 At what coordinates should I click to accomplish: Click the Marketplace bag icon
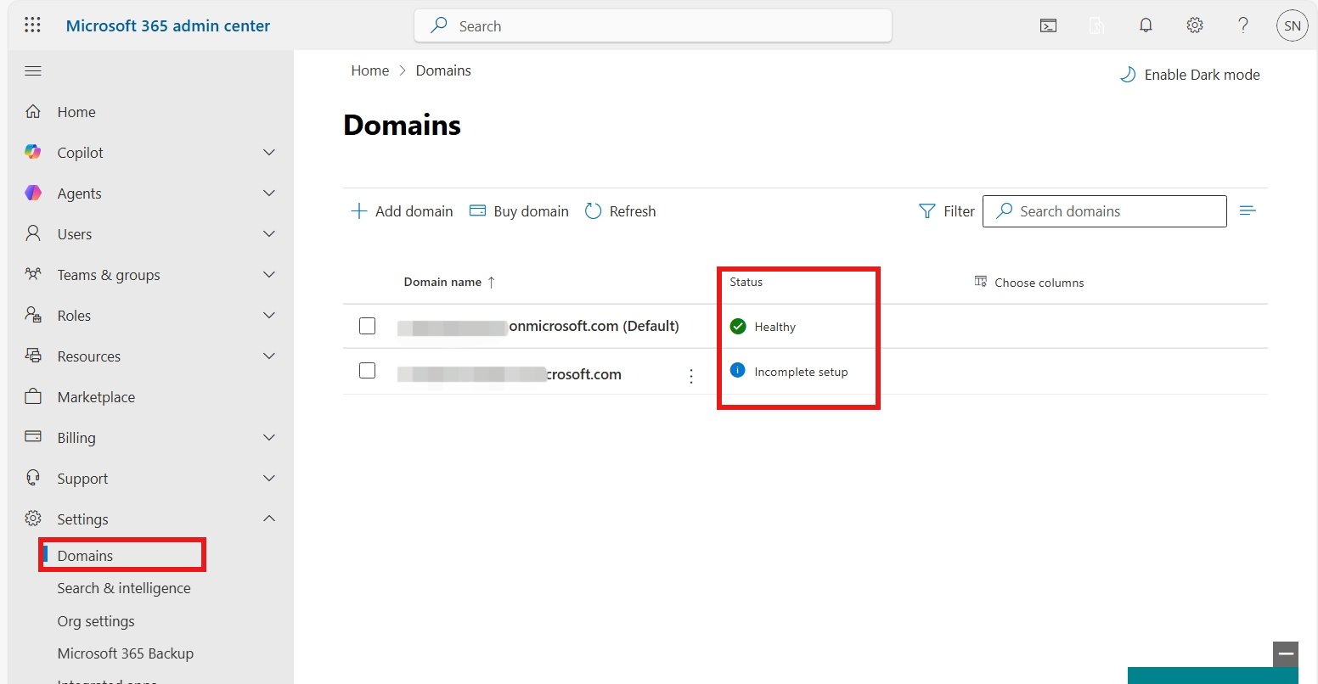click(x=33, y=396)
